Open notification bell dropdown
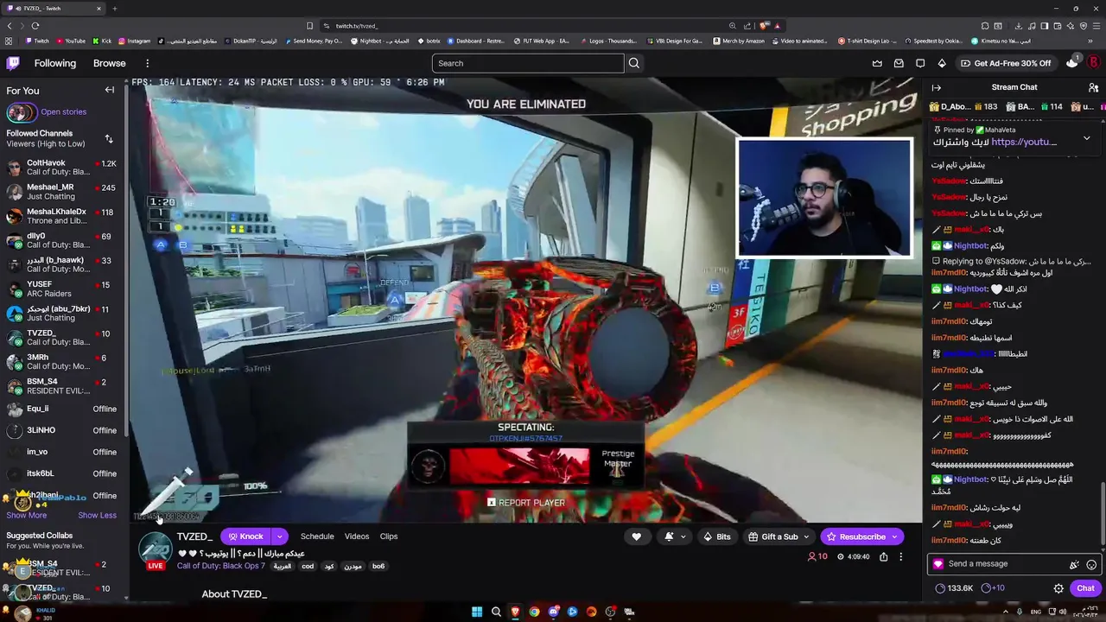1106x622 pixels. (675, 536)
